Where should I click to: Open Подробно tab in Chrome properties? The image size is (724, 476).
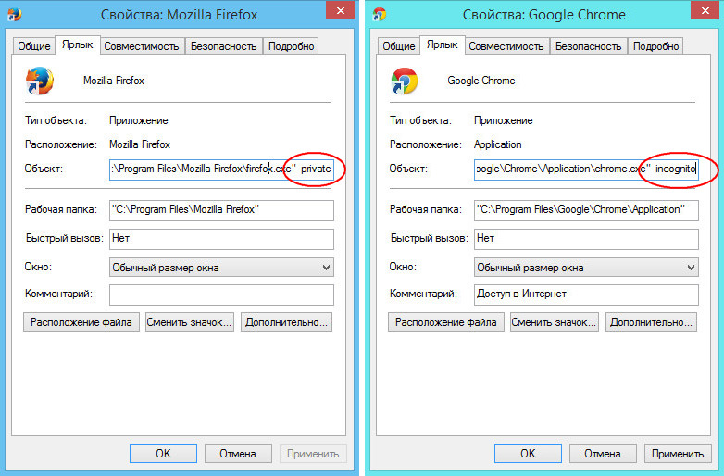click(655, 46)
